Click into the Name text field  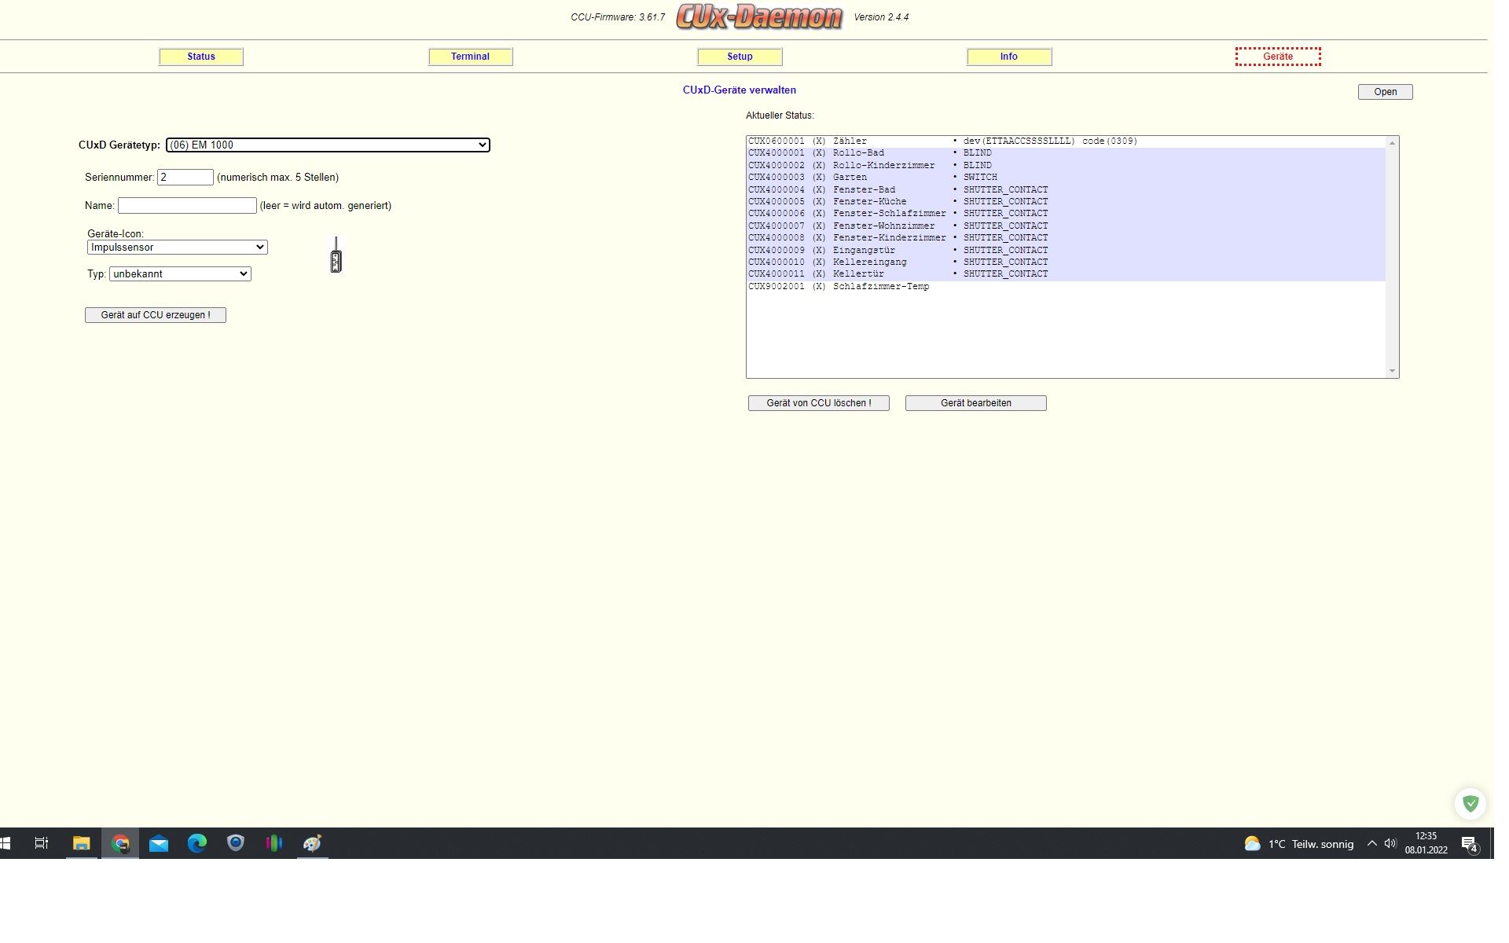187,206
